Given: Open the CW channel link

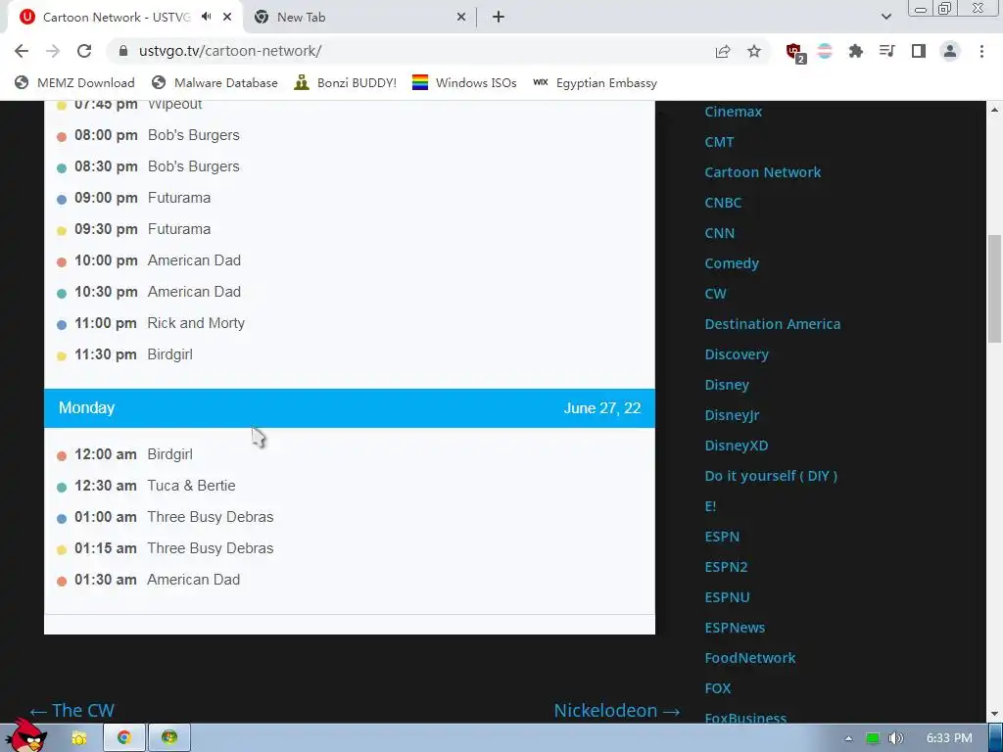Looking at the screenshot, I should [x=715, y=294].
